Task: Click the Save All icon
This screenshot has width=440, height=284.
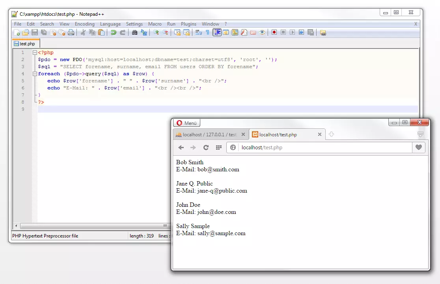Action: [x=43, y=32]
